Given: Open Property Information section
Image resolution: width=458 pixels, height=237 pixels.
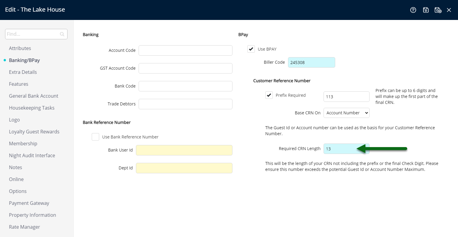Looking at the screenshot, I should 33,215.
